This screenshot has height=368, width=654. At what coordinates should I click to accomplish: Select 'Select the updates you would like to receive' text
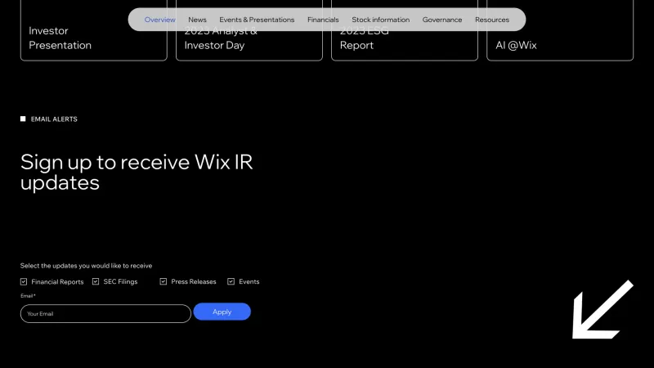pos(87,266)
